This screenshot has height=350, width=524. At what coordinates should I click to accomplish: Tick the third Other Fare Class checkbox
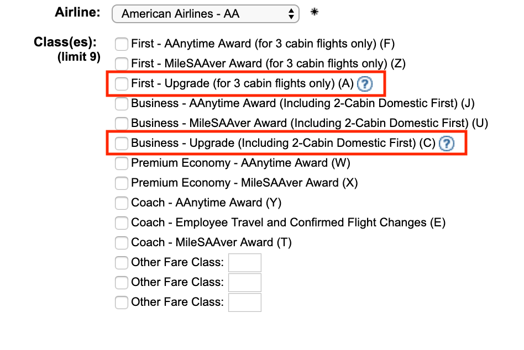[x=122, y=303]
